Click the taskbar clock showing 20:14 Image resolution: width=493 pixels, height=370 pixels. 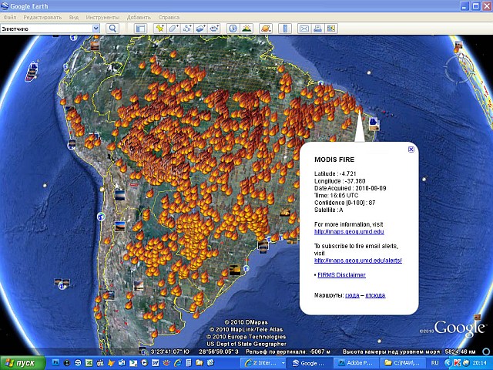click(x=479, y=363)
